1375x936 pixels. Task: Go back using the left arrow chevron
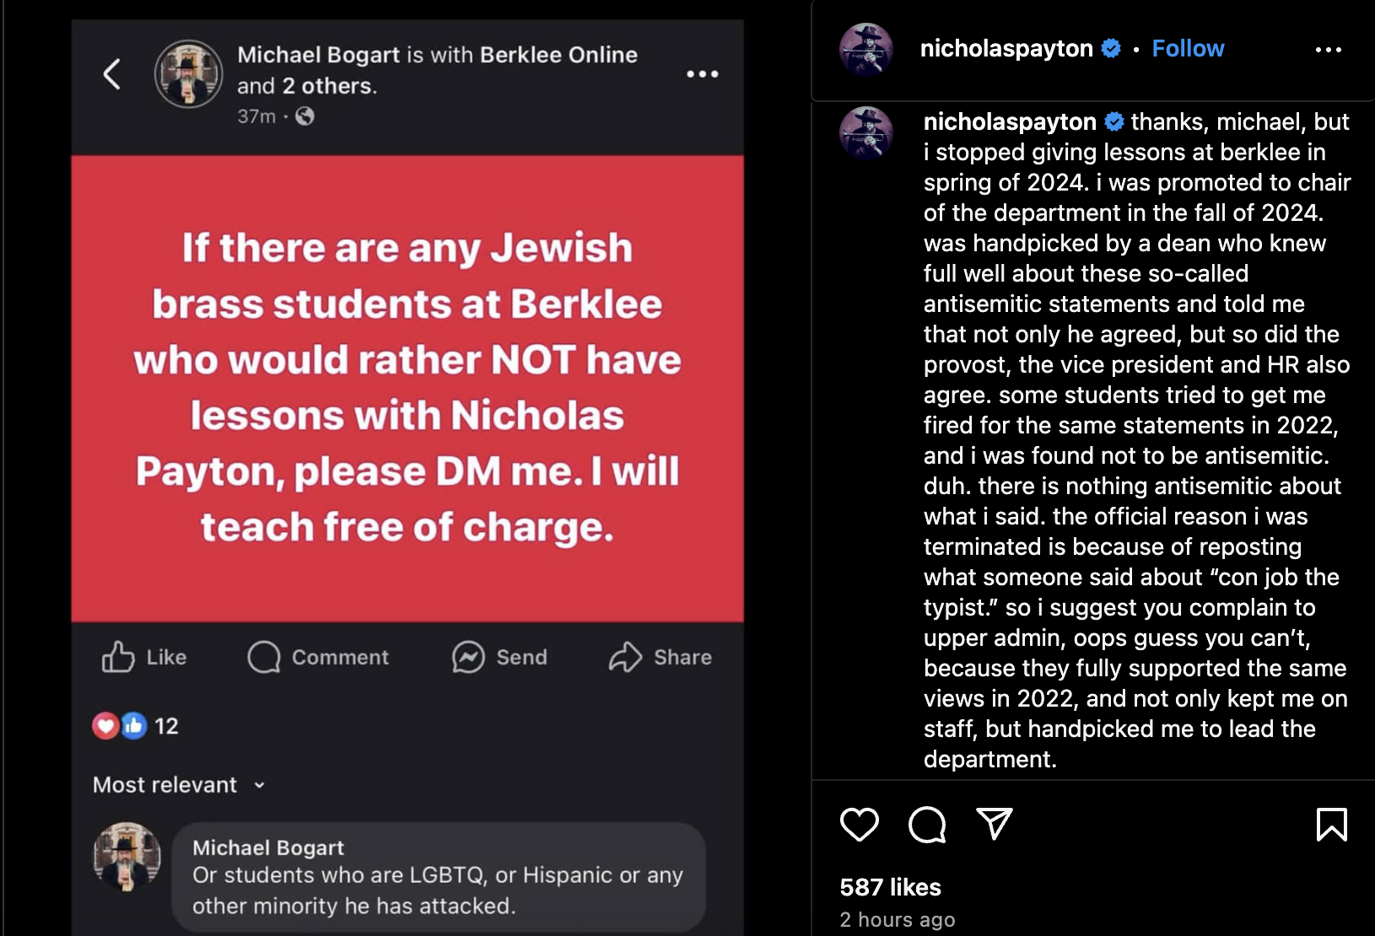(112, 74)
